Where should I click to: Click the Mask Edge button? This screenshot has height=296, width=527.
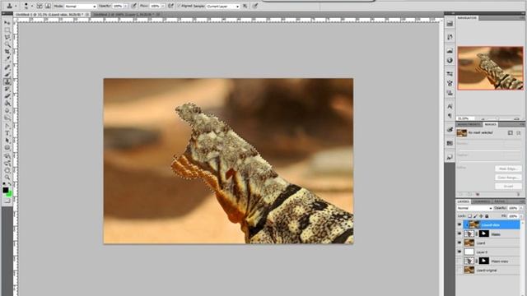(x=508, y=169)
